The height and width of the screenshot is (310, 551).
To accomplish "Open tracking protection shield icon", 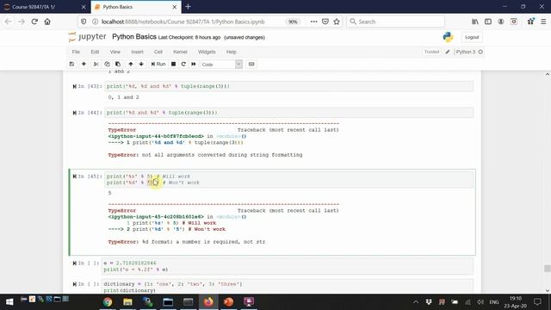I will 84,22.
